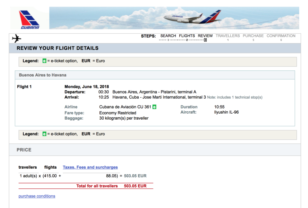
Task: Click the greyed TRAVELLERS step
Action: [x=228, y=35]
